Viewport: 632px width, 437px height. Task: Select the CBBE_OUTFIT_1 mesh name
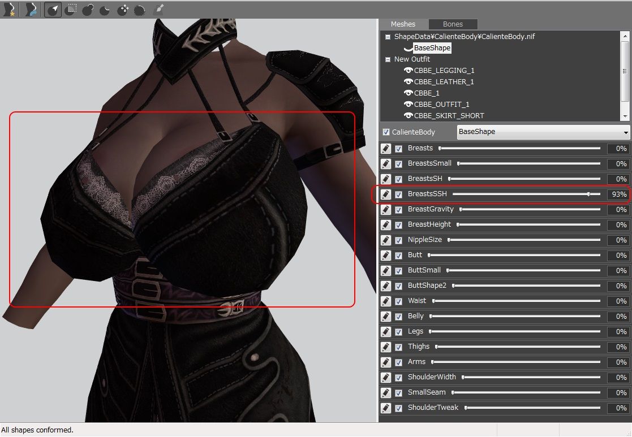coord(442,105)
